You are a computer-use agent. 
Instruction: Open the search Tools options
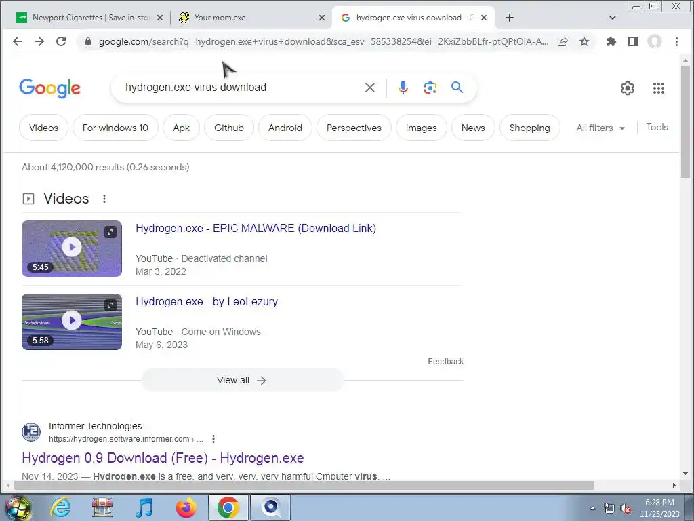point(657,127)
